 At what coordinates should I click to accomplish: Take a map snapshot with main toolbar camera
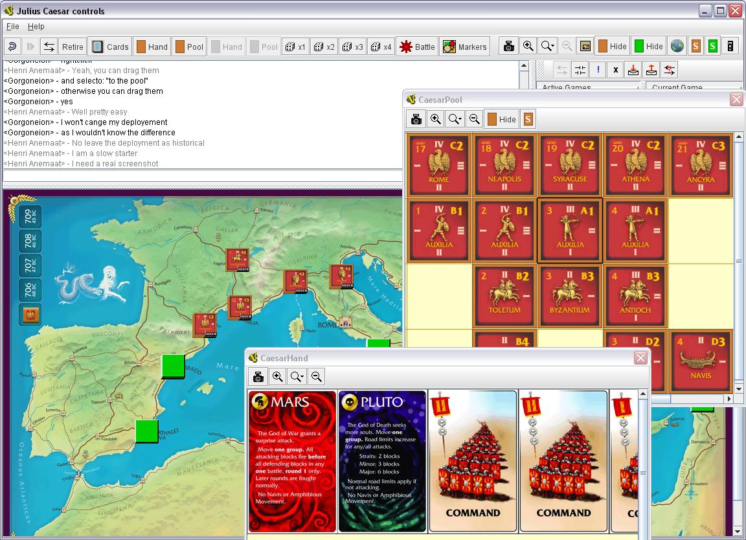click(508, 46)
